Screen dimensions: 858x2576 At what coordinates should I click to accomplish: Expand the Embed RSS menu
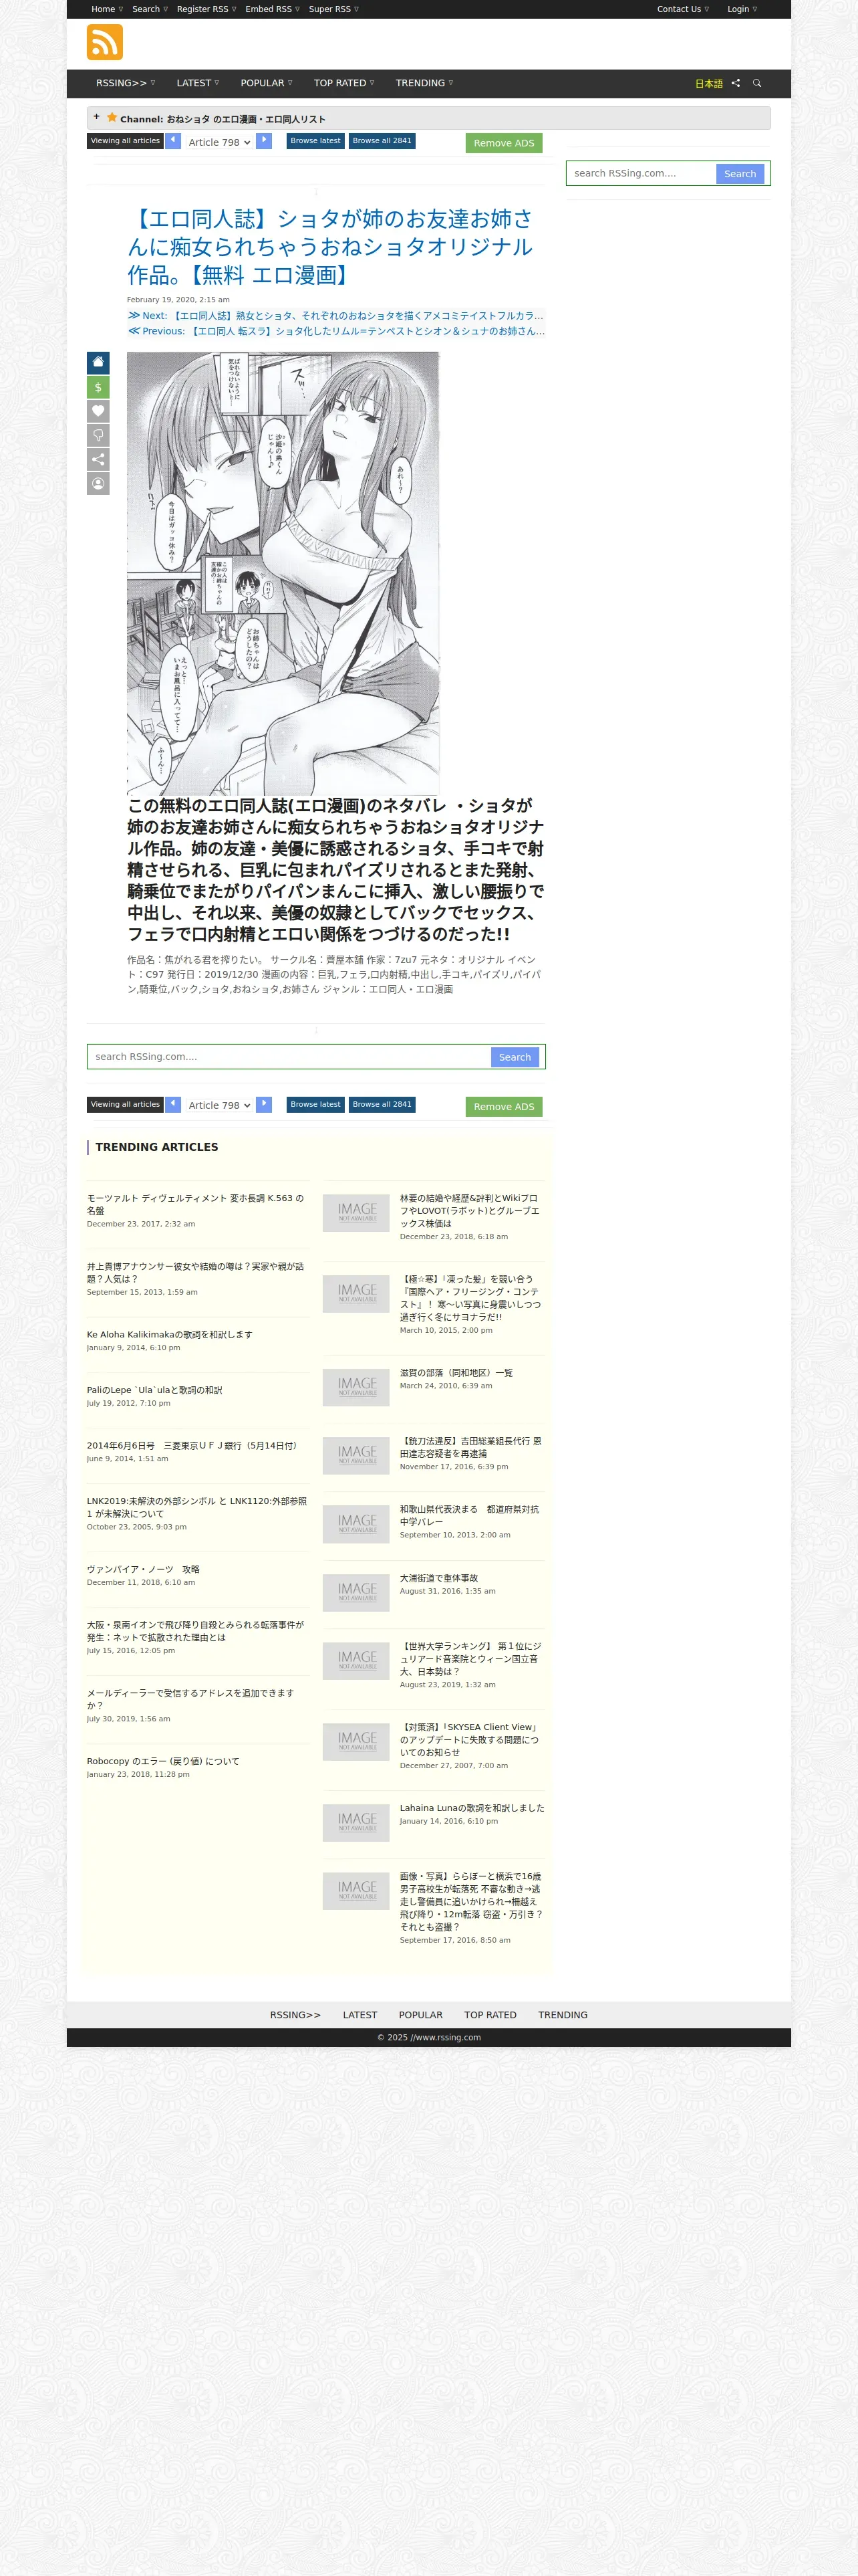click(x=272, y=9)
